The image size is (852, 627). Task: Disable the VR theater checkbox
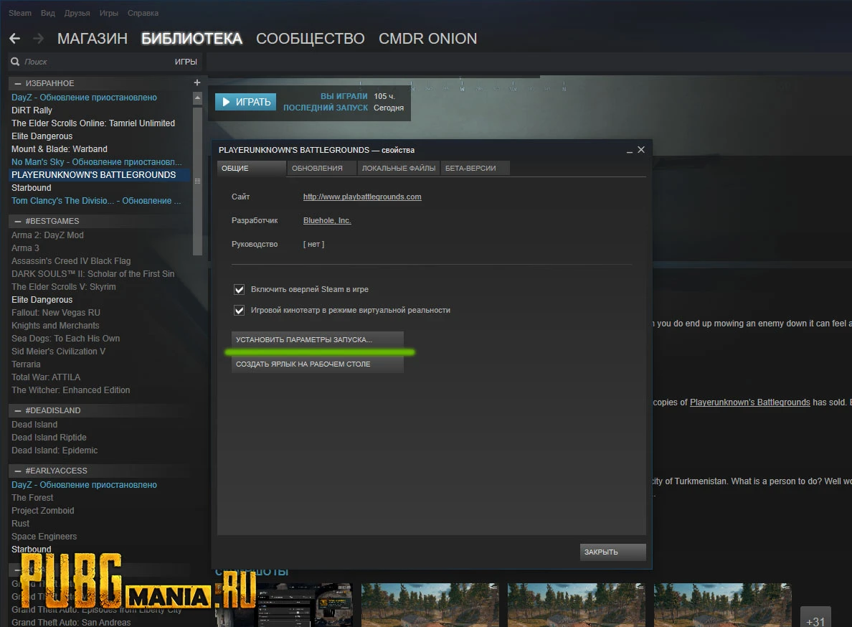pos(240,310)
